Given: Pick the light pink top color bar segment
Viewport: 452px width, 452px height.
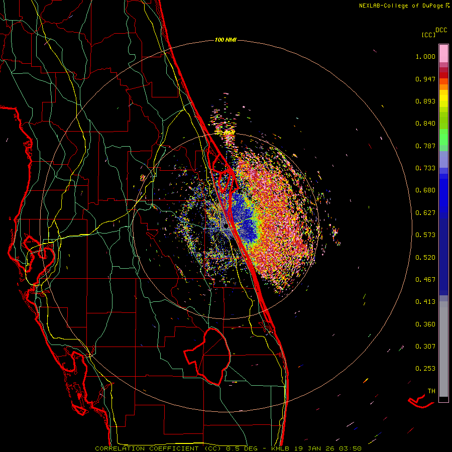Looking at the screenshot, I should pos(443,53).
